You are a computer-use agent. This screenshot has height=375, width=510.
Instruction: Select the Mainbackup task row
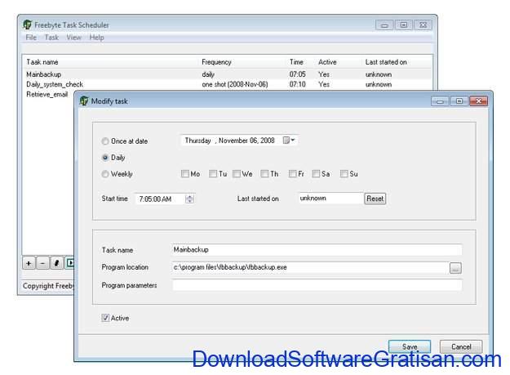[228, 74]
